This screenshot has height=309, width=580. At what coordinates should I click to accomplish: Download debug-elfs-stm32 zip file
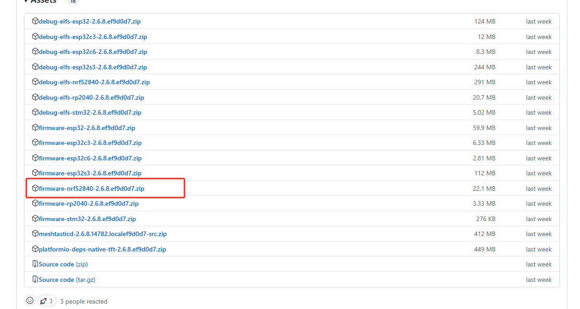pyautogui.click(x=90, y=112)
